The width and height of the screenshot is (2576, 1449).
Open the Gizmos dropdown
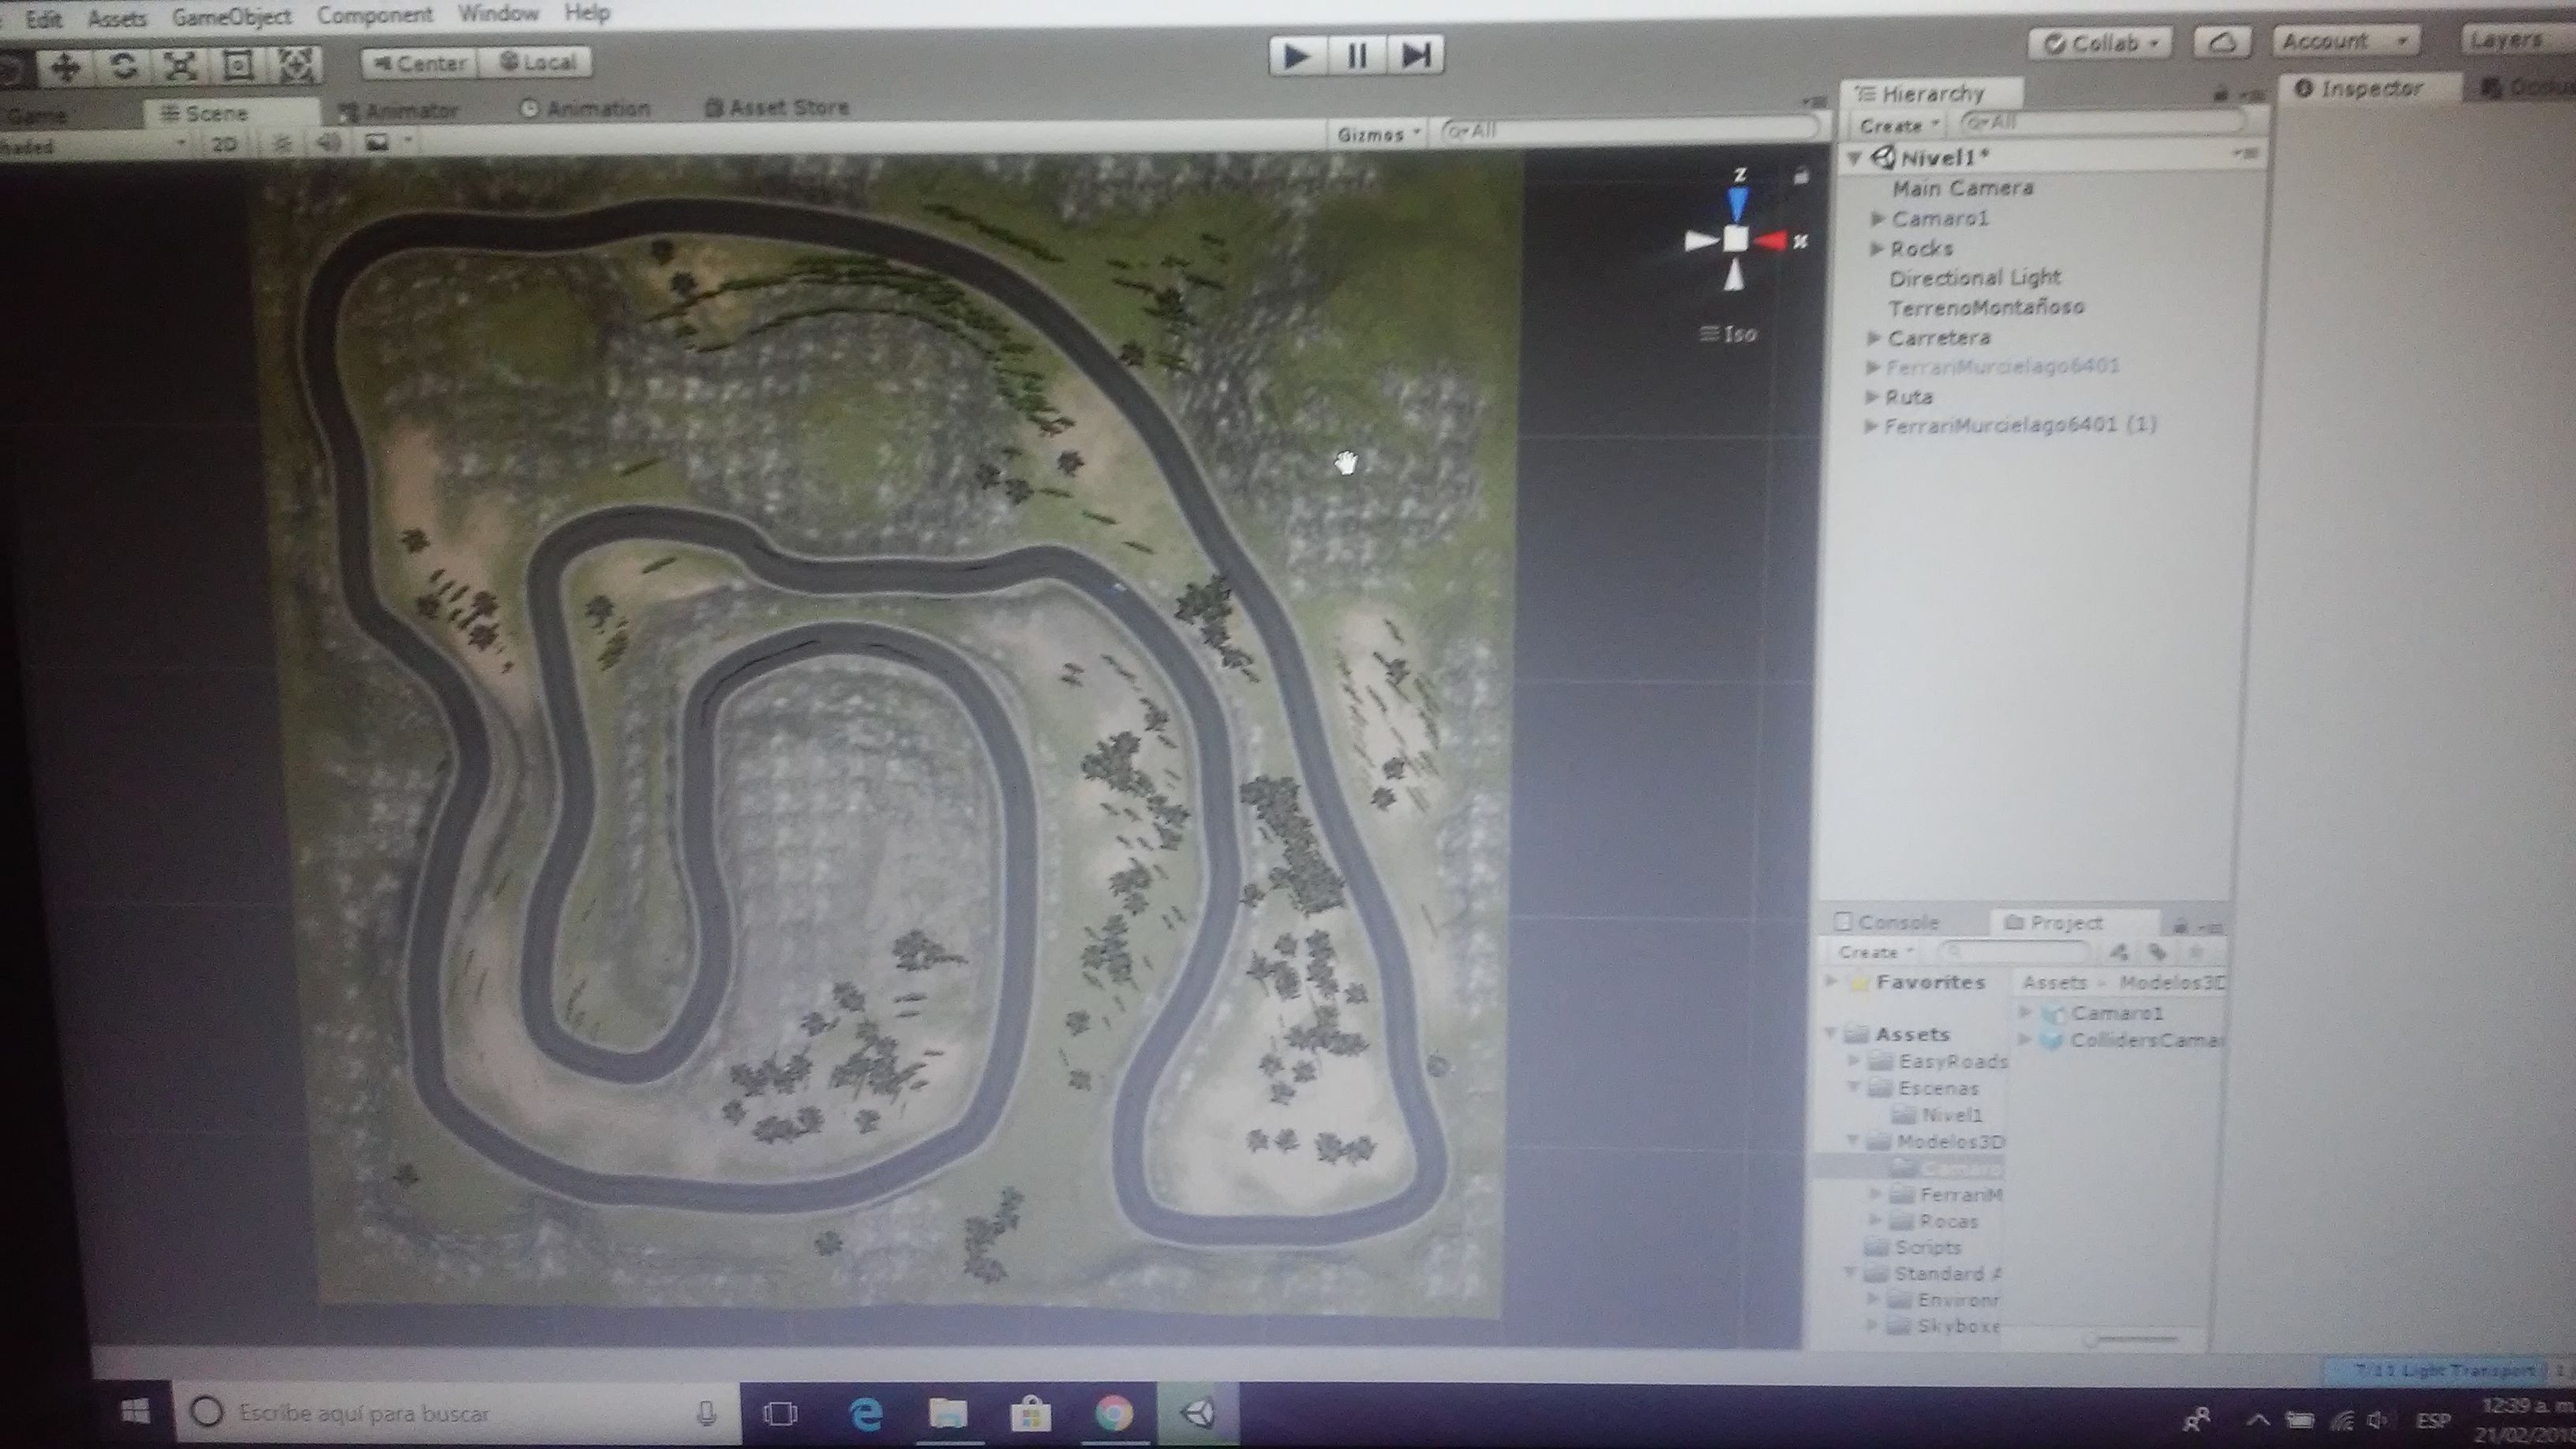(1379, 134)
